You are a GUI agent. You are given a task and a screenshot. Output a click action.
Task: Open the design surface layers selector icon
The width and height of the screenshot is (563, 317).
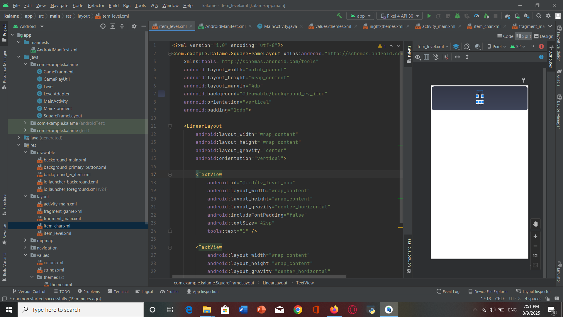point(456,46)
